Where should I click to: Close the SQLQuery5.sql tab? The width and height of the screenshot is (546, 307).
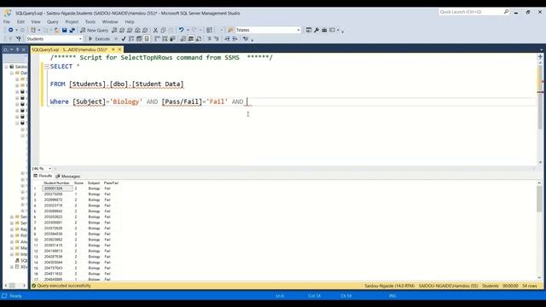119,49
